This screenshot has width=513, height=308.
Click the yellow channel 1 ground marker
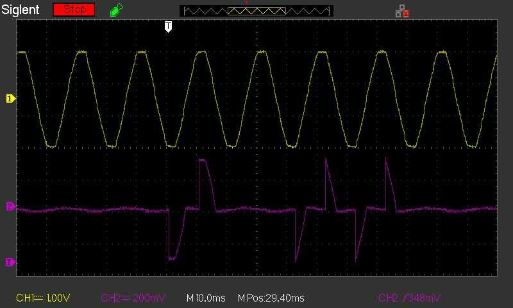(x=10, y=99)
